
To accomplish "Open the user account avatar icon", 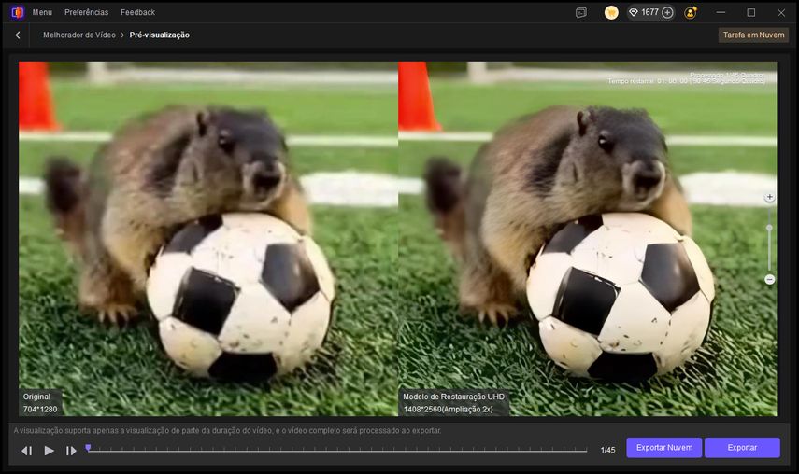I will tap(691, 12).
